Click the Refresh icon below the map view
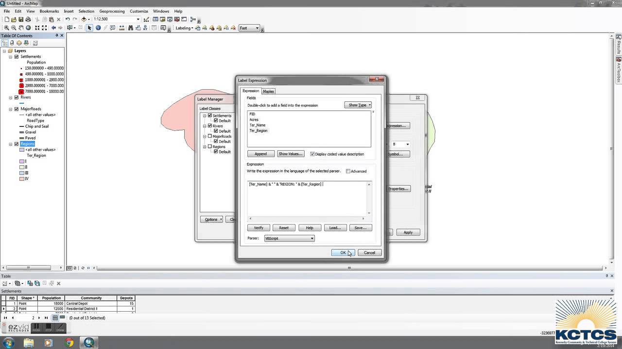Screen dimensions: 622x349 coord(83,268)
